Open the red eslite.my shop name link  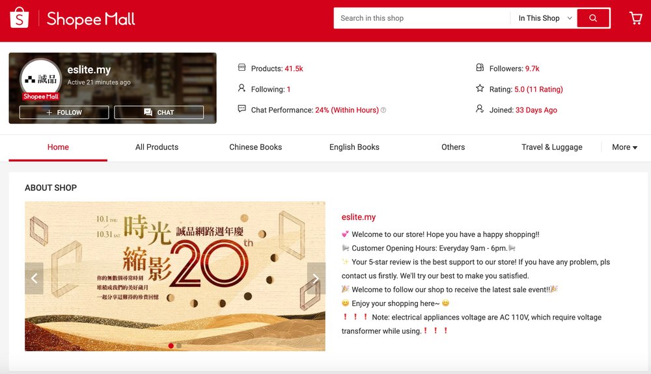tap(359, 217)
